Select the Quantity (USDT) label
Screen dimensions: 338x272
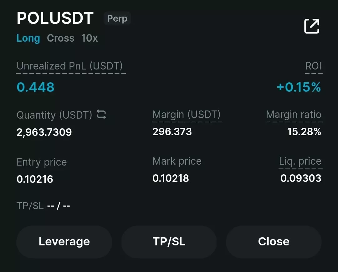(x=54, y=115)
